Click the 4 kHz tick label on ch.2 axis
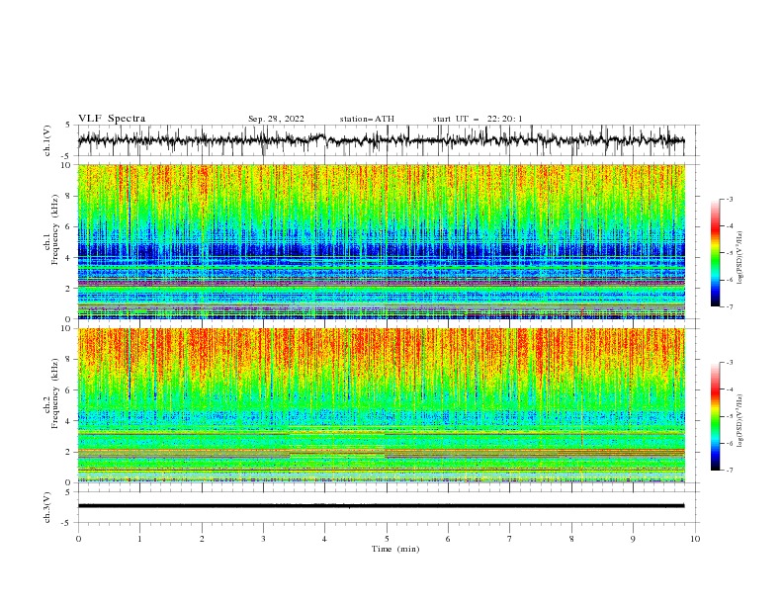This screenshot has height=605, width=783. [69, 422]
